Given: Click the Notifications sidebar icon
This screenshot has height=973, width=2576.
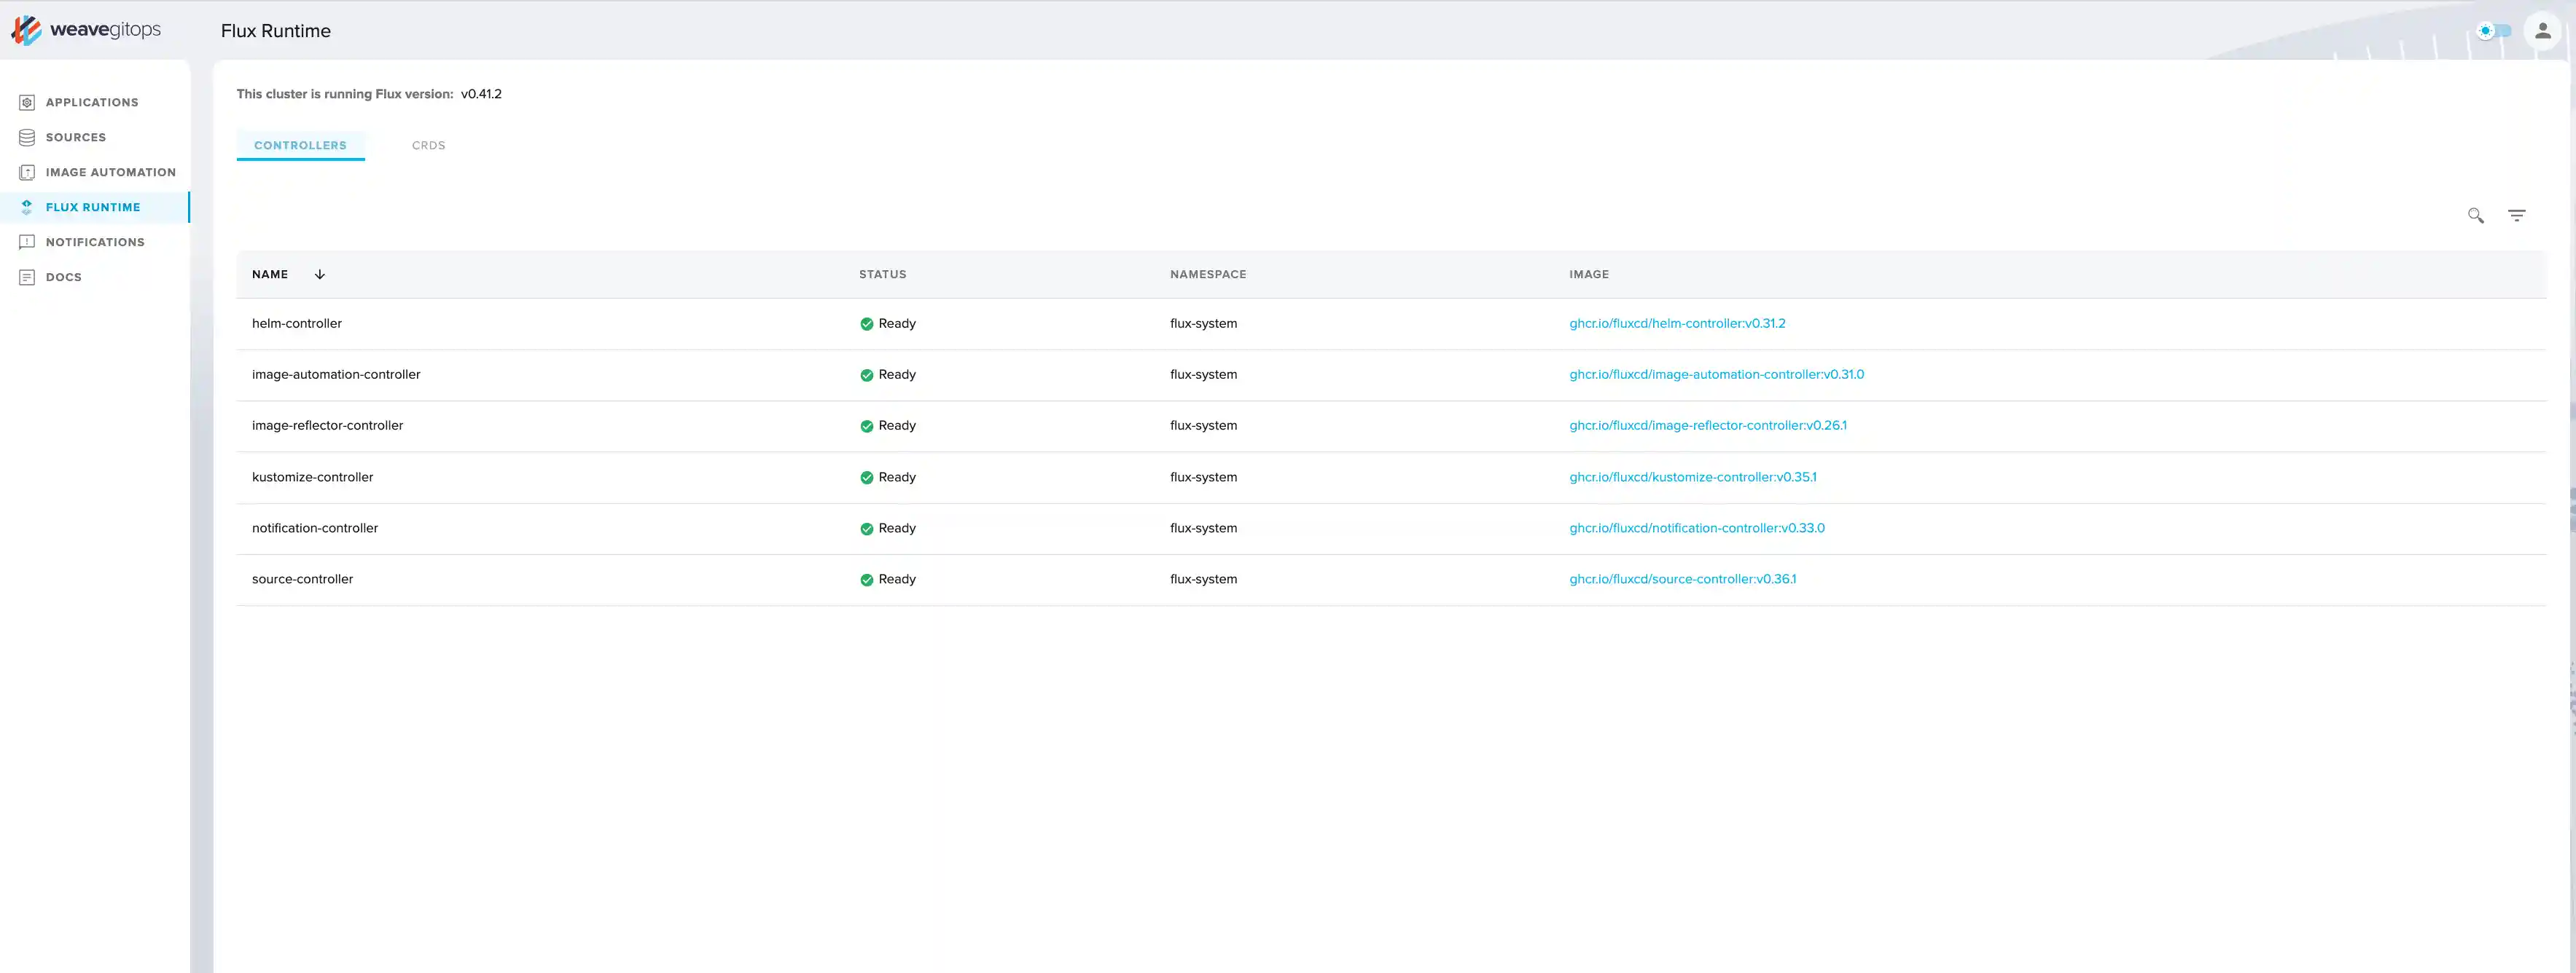Looking at the screenshot, I should coord(27,242).
